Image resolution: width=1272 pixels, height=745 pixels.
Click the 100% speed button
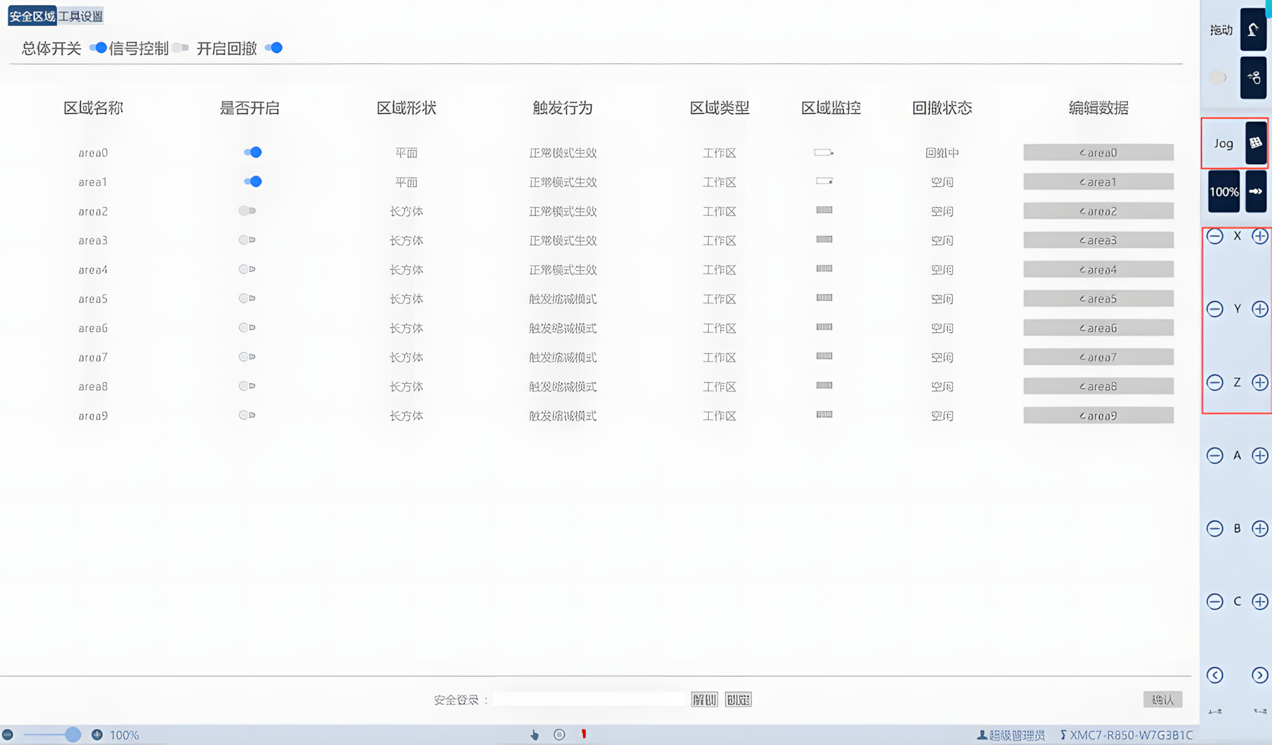pyautogui.click(x=1223, y=191)
